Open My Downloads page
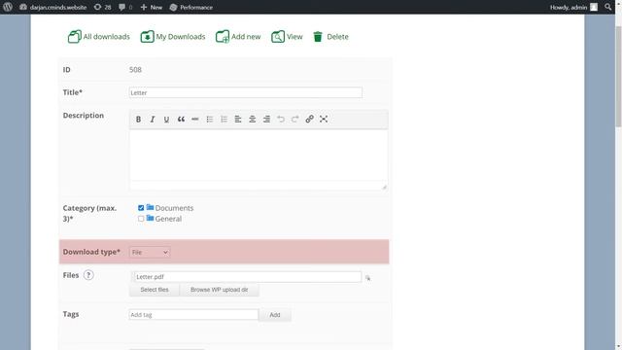The height and width of the screenshot is (350, 622). (x=173, y=37)
